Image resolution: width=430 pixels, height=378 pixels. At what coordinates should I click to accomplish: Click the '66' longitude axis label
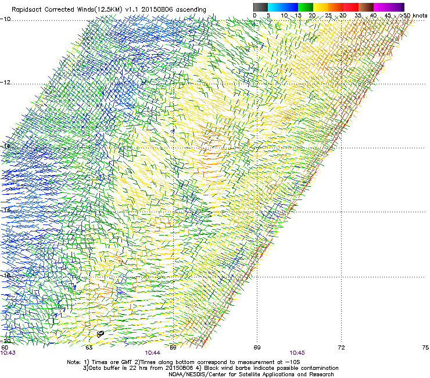173,348
